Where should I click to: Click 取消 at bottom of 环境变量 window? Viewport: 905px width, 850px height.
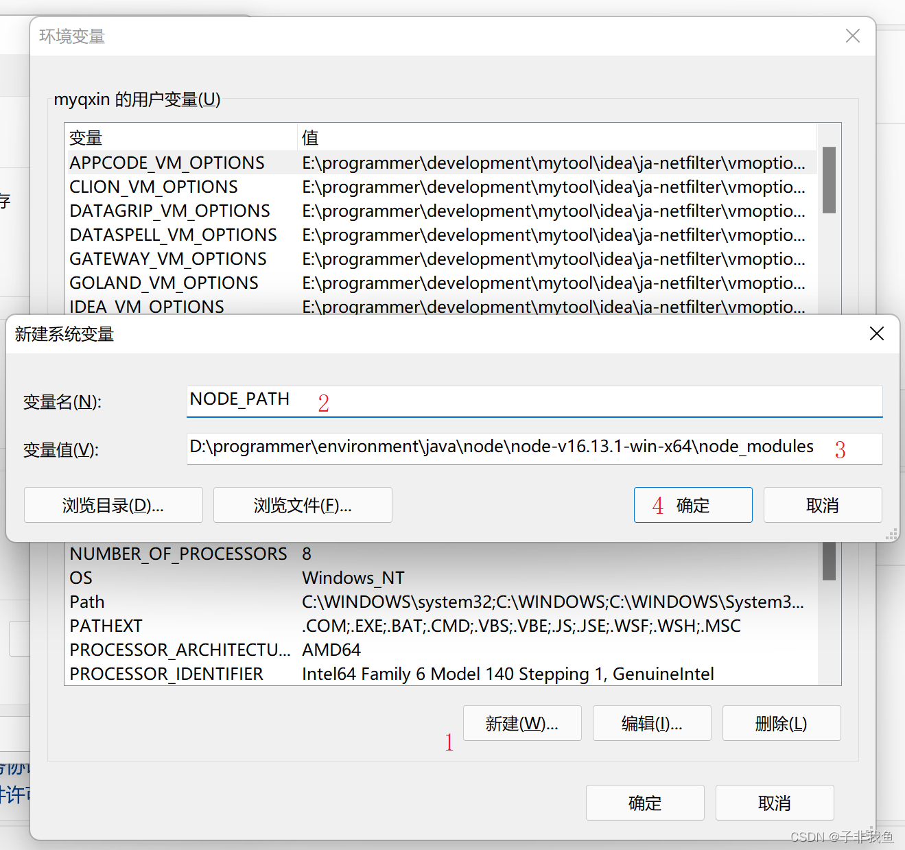click(775, 803)
